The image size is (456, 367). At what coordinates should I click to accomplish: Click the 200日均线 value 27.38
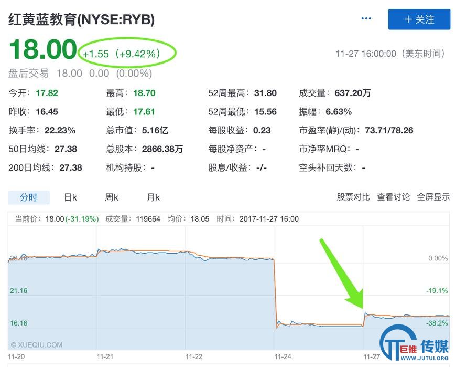[x=71, y=168]
